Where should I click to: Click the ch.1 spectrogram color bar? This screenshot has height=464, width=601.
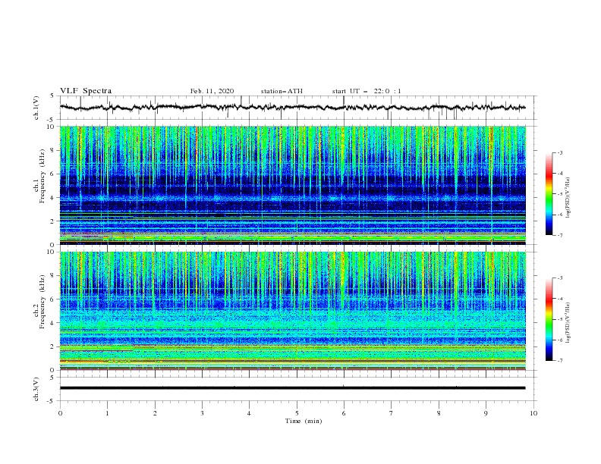549,194
